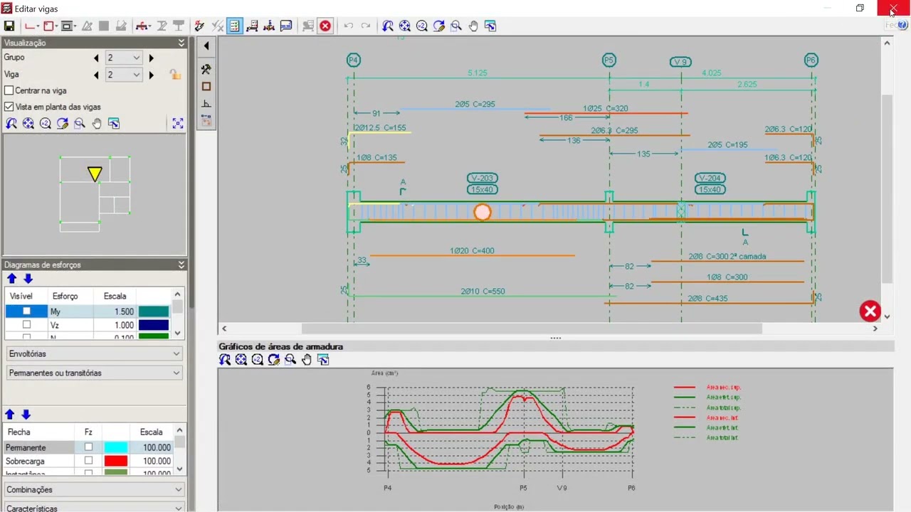Screen dimensions: 911x512
Task: Click the teal color swatch for My
Action: pos(154,311)
